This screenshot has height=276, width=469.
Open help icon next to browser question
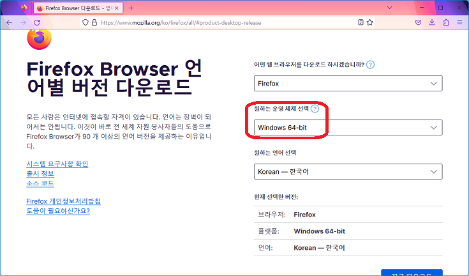point(370,65)
